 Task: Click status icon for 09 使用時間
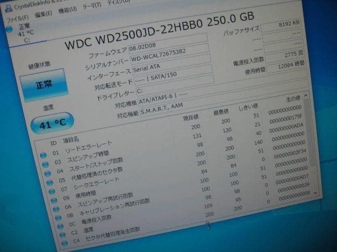click(x=54, y=200)
